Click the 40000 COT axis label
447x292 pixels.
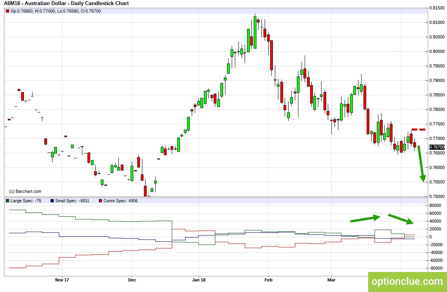click(436, 221)
